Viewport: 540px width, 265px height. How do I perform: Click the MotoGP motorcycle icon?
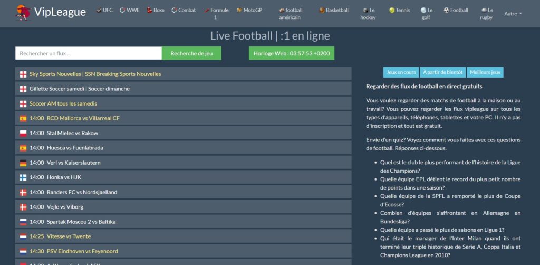coord(239,11)
